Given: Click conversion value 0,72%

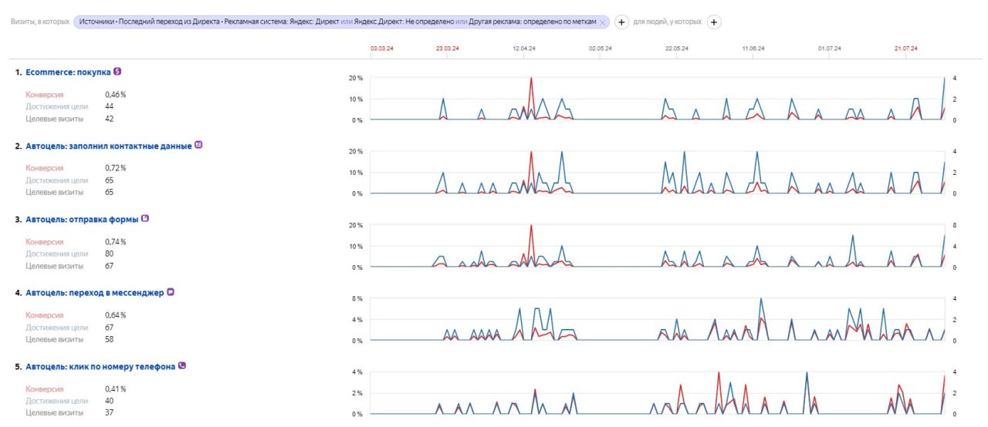Looking at the screenshot, I should tap(116, 168).
